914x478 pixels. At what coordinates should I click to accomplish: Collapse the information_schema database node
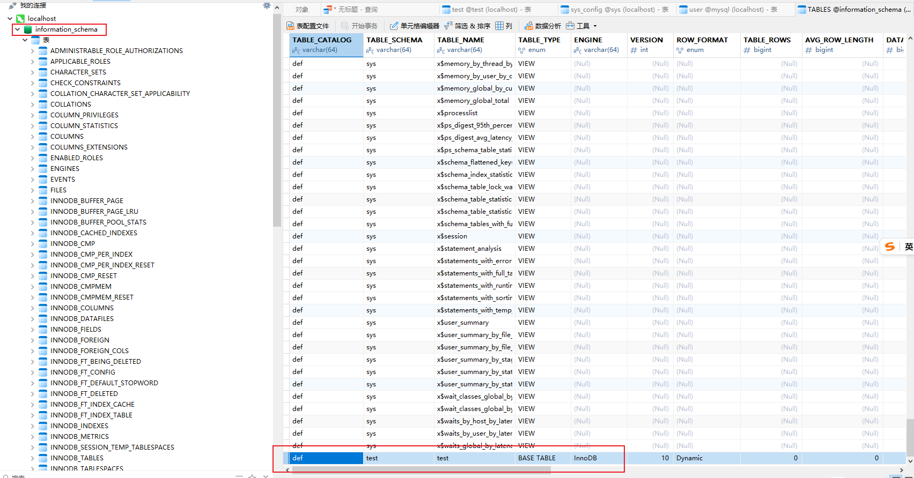pyautogui.click(x=18, y=29)
